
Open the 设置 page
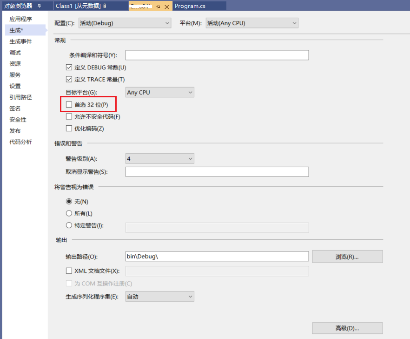[15, 86]
